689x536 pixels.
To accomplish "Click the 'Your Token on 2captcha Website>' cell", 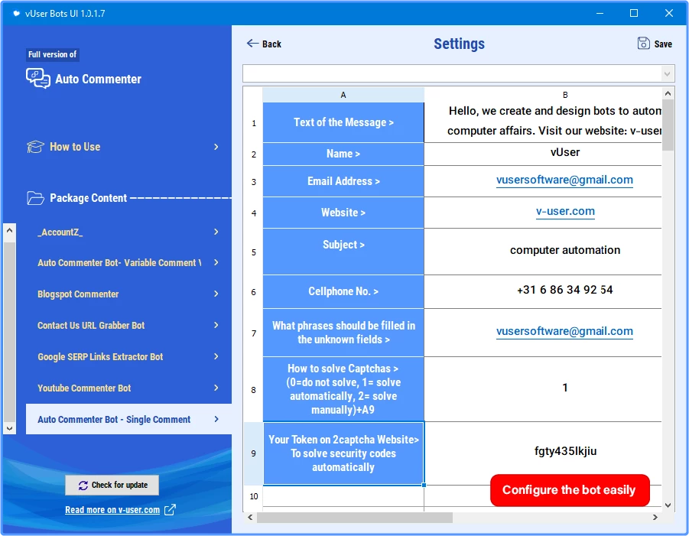I will click(x=343, y=453).
